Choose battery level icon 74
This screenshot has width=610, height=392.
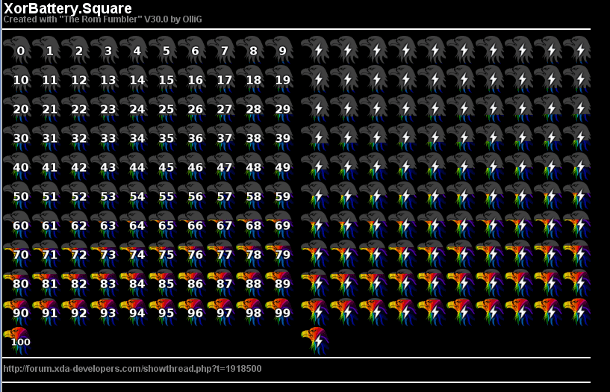click(134, 254)
